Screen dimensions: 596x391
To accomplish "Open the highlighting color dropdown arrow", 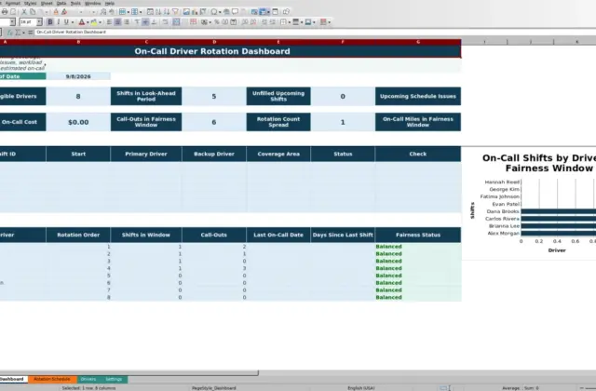I will click(100, 22).
